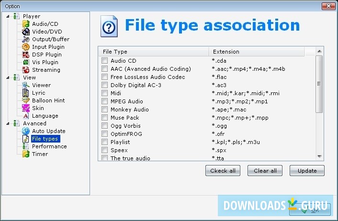
Task: Click the list scrollbar down arrow
Action: (x=319, y=156)
